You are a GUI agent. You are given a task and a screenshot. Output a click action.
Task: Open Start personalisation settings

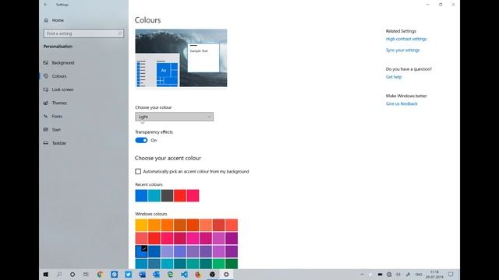tap(56, 130)
